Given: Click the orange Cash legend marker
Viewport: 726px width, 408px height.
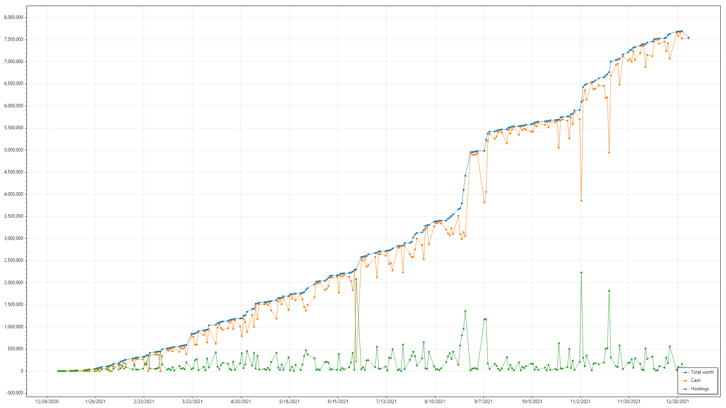Looking at the screenshot, I should [685, 381].
